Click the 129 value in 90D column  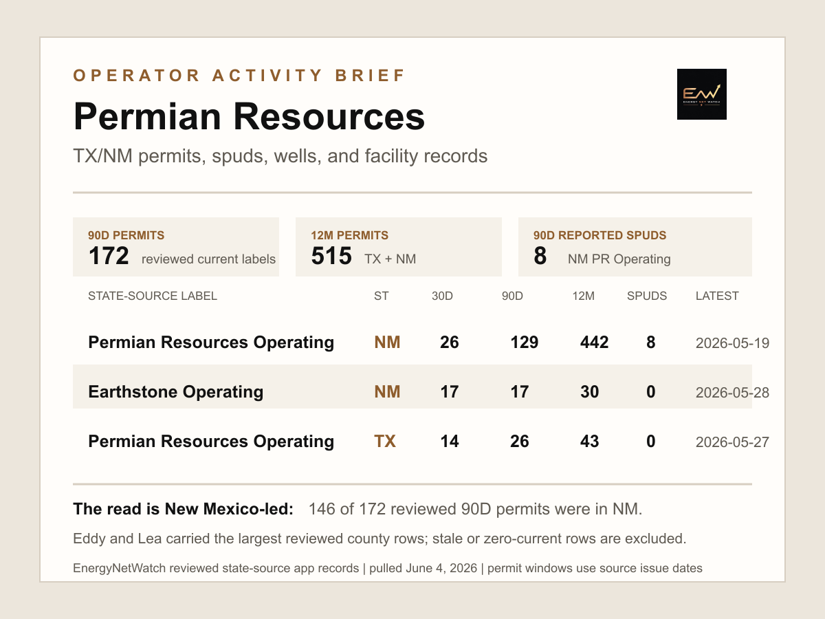click(x=525, y=343)
